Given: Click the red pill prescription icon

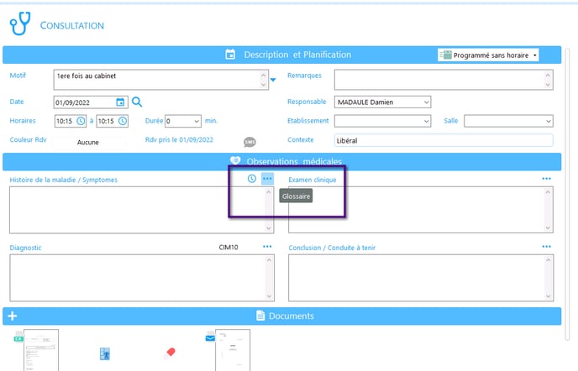Looking at the screenshot, I should tap(171, 353).
